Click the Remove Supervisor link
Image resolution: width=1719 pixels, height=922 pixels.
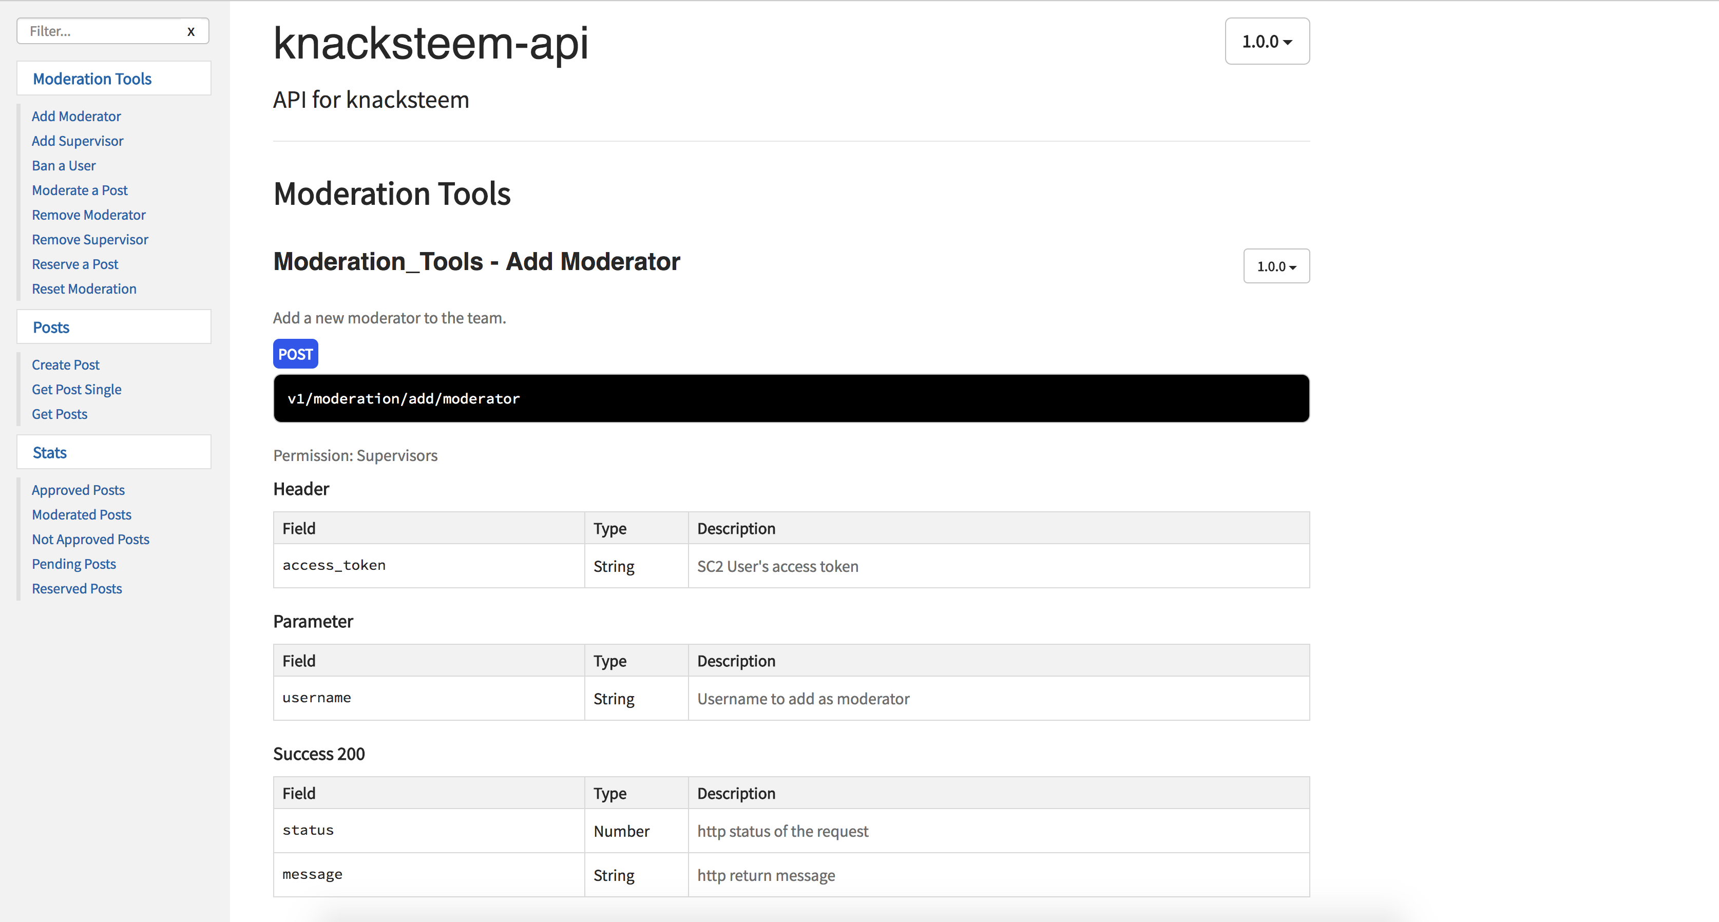point(90,240)
